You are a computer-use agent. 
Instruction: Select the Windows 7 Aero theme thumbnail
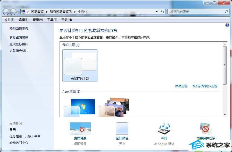(79, 108)
